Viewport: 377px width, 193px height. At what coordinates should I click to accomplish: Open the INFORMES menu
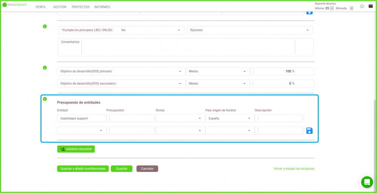point(102,7)
